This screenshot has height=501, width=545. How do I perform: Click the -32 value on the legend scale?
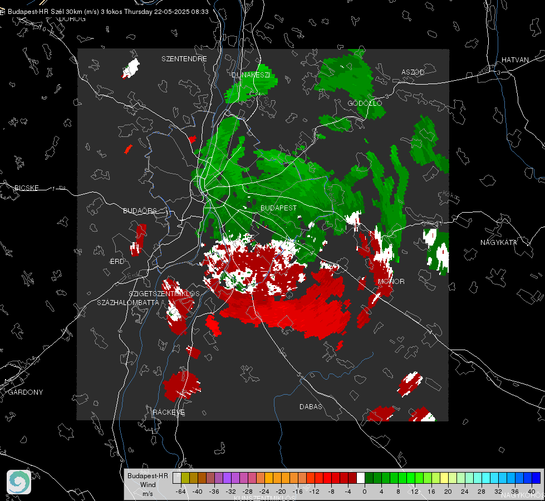231,492
